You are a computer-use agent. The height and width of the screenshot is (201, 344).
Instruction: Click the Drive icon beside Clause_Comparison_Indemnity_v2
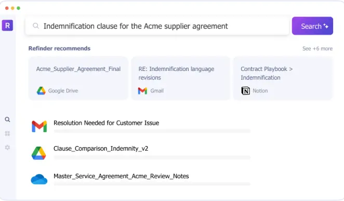click(39, 153)
